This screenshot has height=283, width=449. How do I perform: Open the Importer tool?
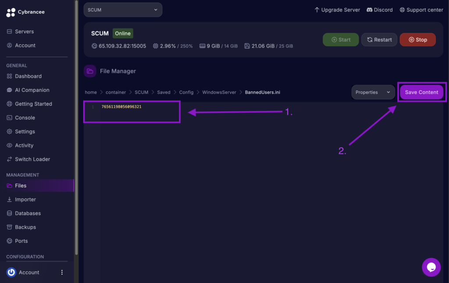(24, 199)
